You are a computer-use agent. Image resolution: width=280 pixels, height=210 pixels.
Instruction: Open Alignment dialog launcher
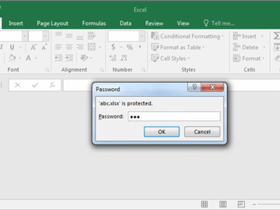tap(102, 70)
